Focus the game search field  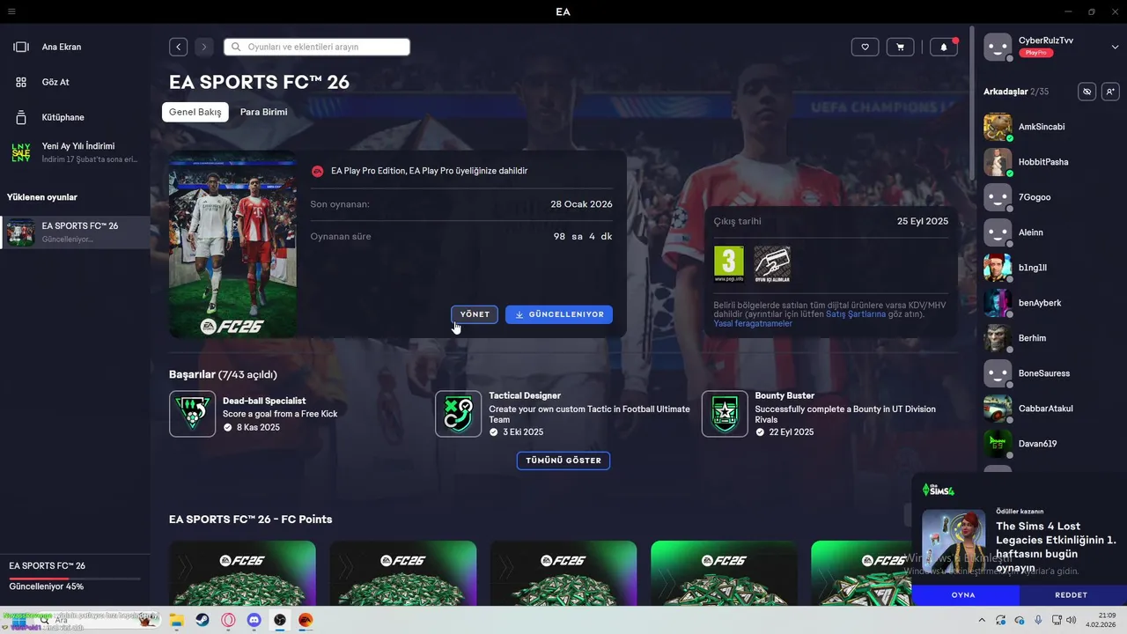[x=317, y=47]
